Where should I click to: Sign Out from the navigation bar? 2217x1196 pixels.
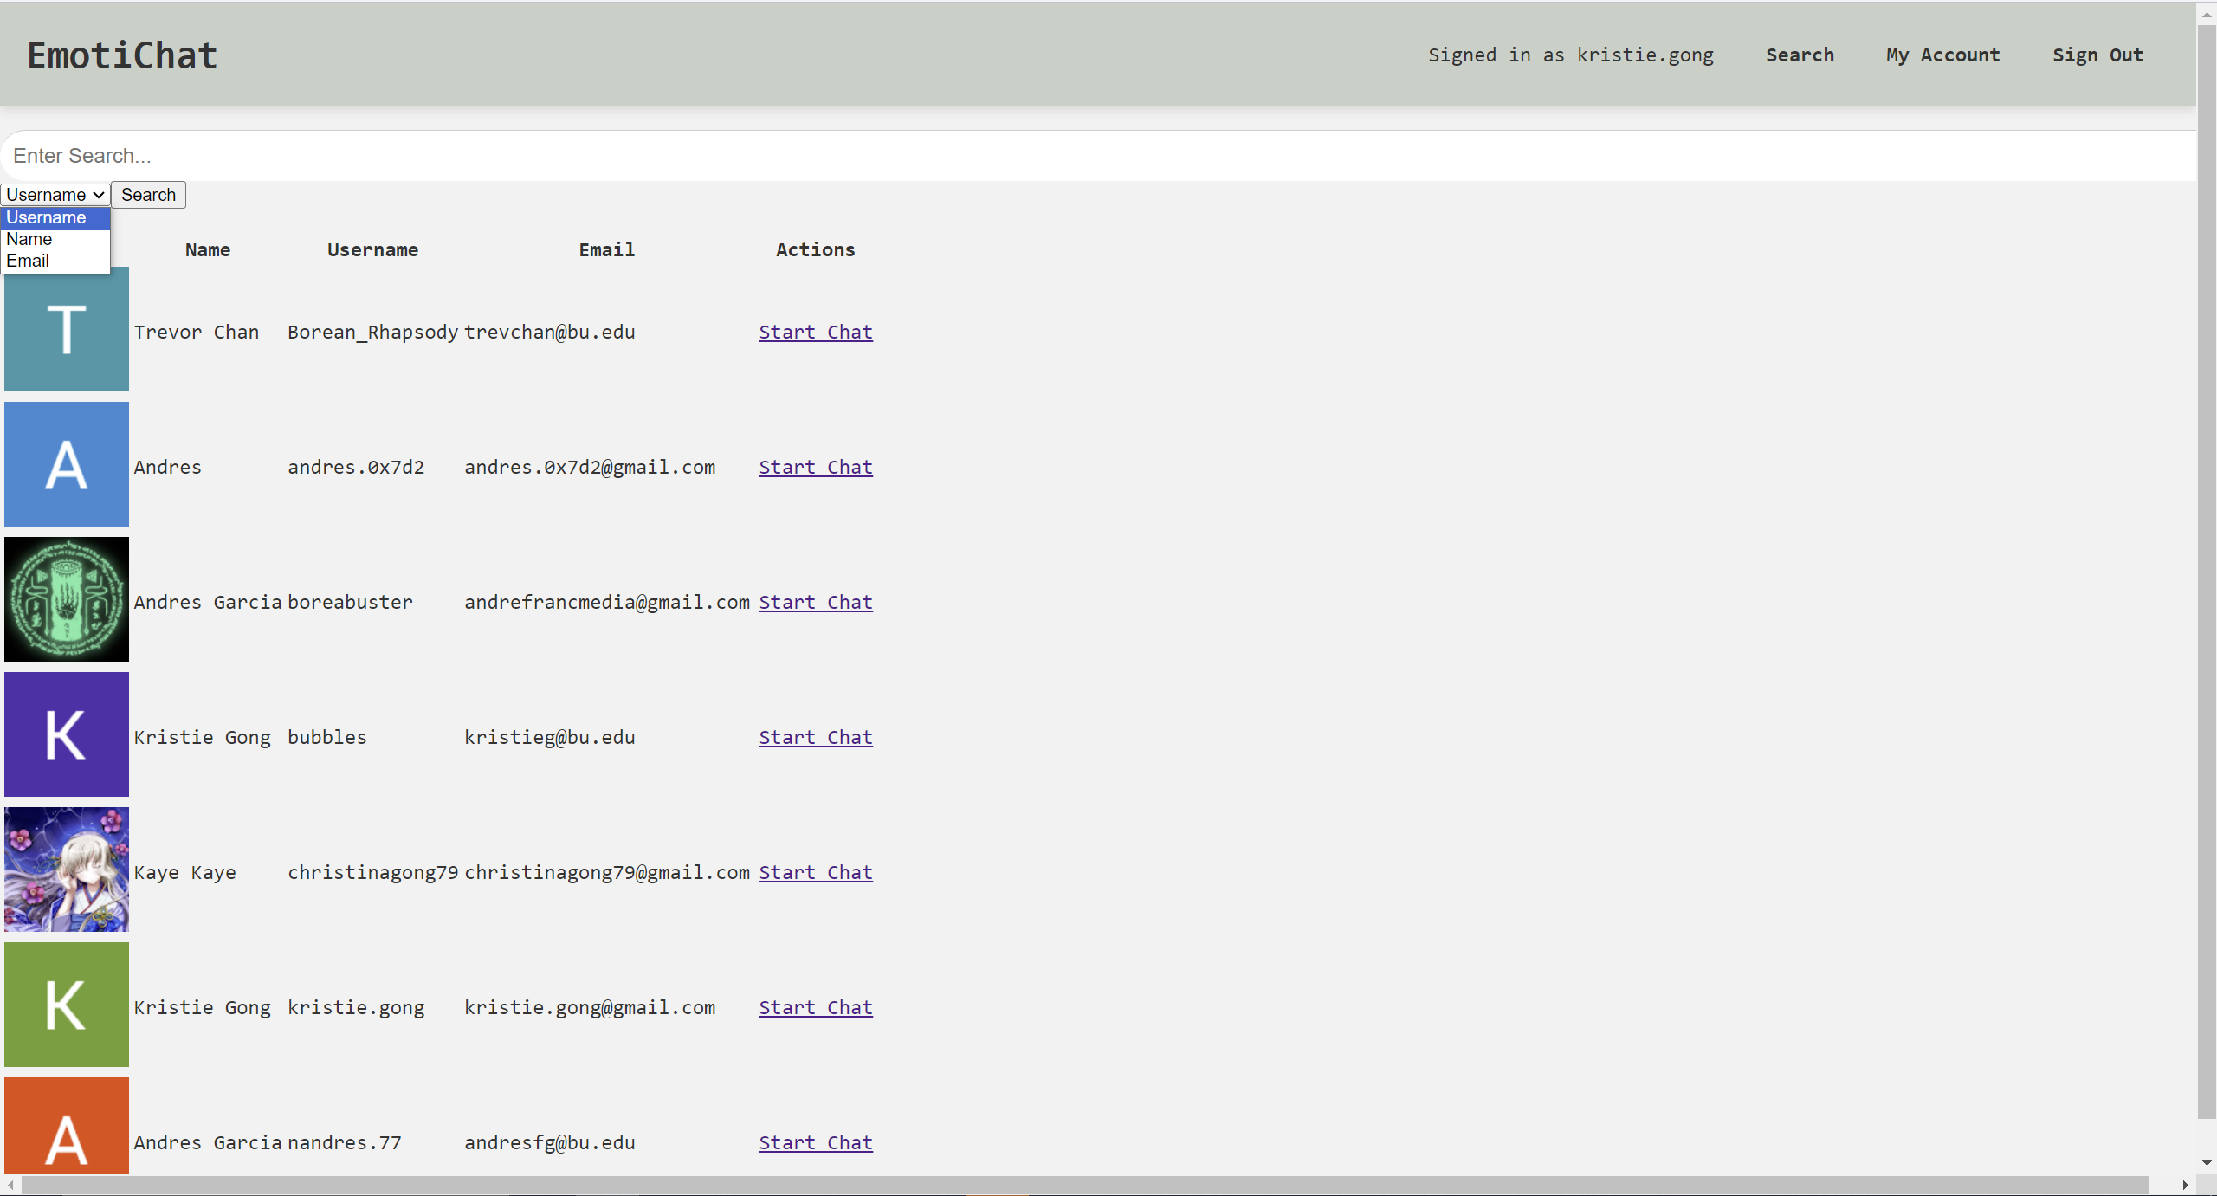[2097, 55]
